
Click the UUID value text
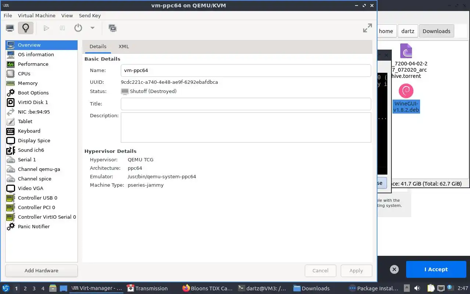169,82
